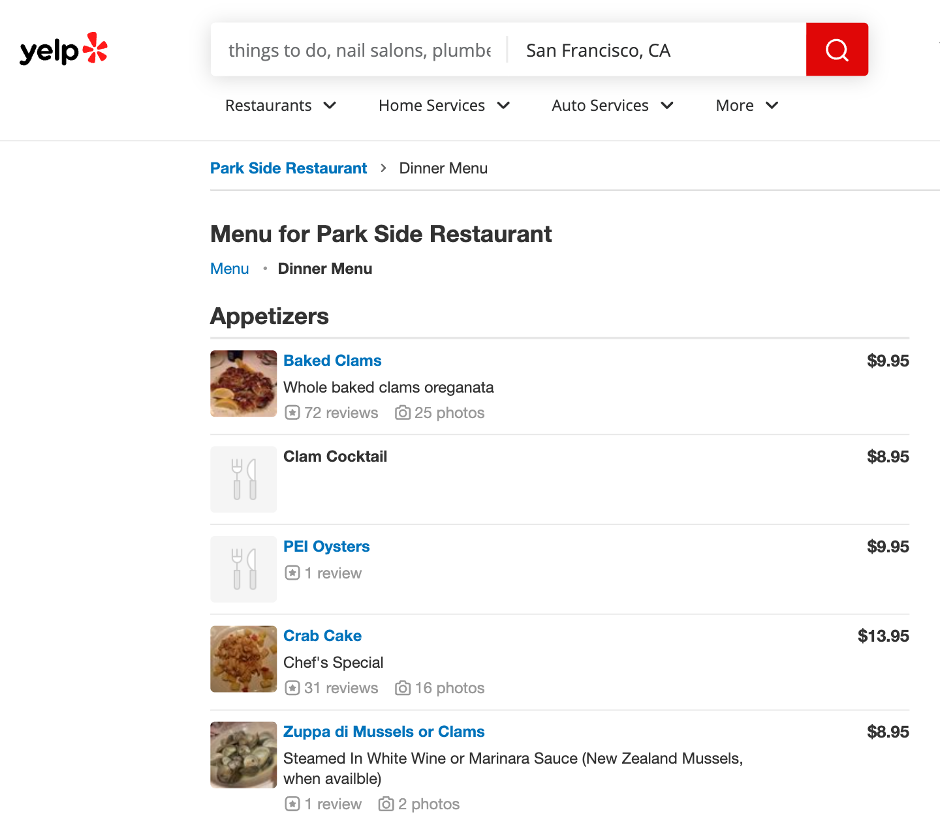This screenshot has width=940, height=823.
Task: Select the Dinner Menu tab
Action: click(325, 269)
